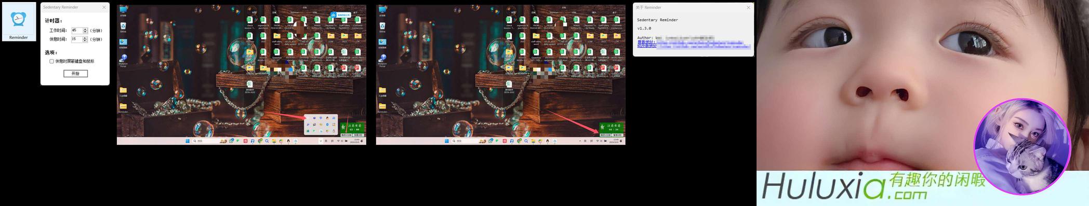Screen dimensions: 1089x206
Task: Decrease 休息时间 value with the down stepper arrow
Action: tap(85, 40)
